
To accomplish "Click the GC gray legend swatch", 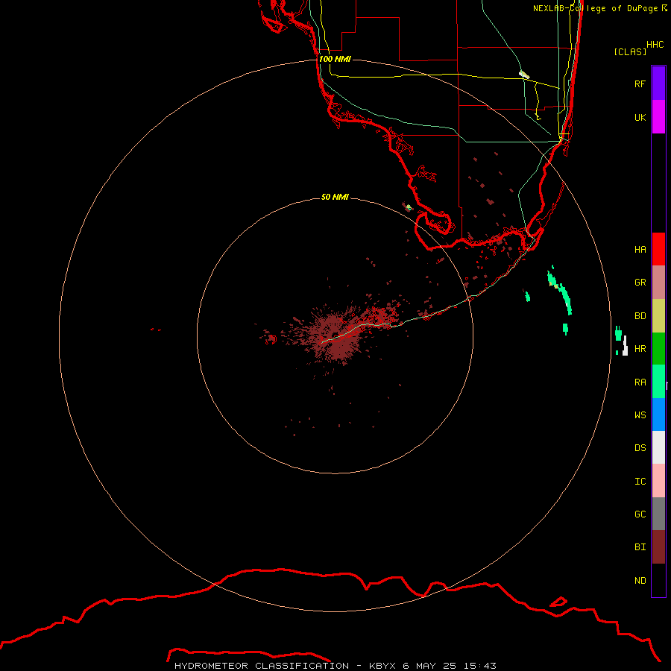I will (658, 514).
